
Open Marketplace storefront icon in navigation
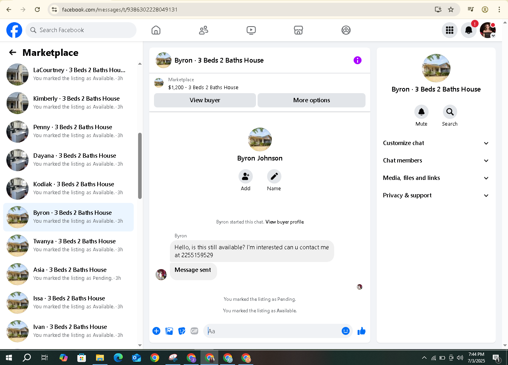point(298,30)
